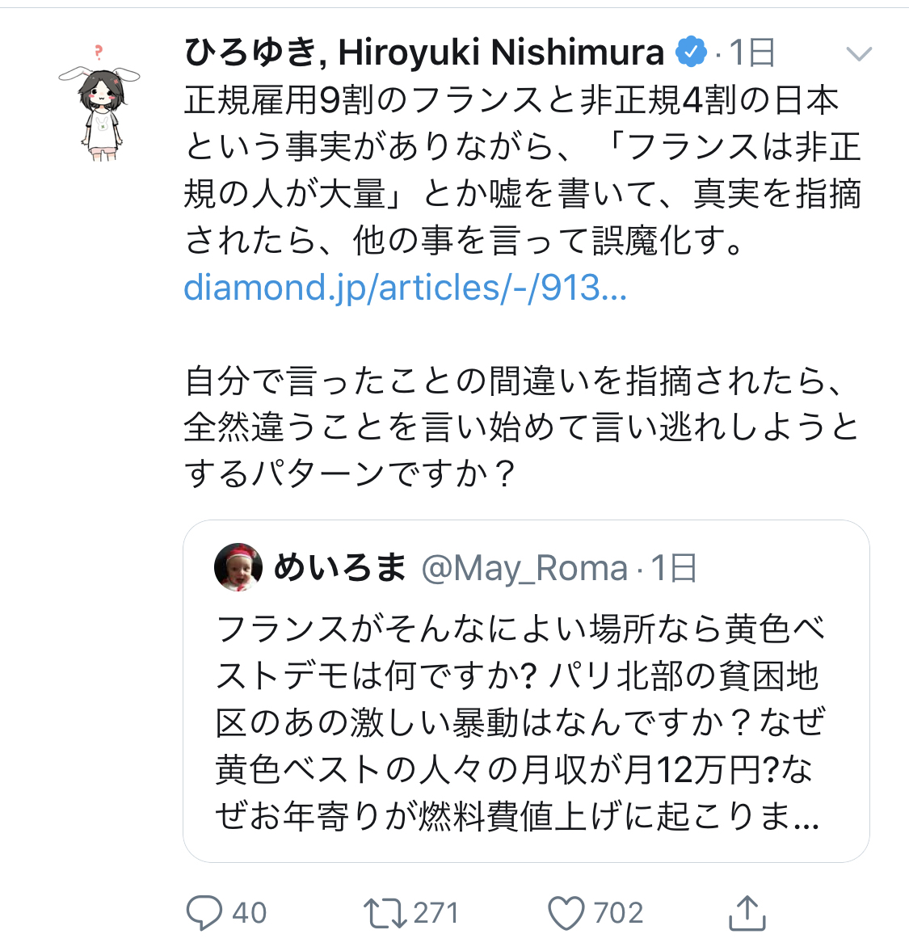Click the blue verified badge
Image resolution: width=909 pixels, height=951 pixels.
pos(690,53)
